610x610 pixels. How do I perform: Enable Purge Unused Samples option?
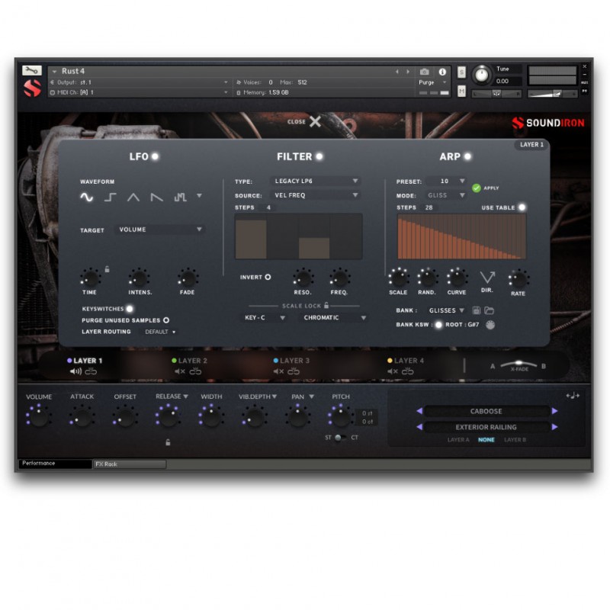coord(165,320)
